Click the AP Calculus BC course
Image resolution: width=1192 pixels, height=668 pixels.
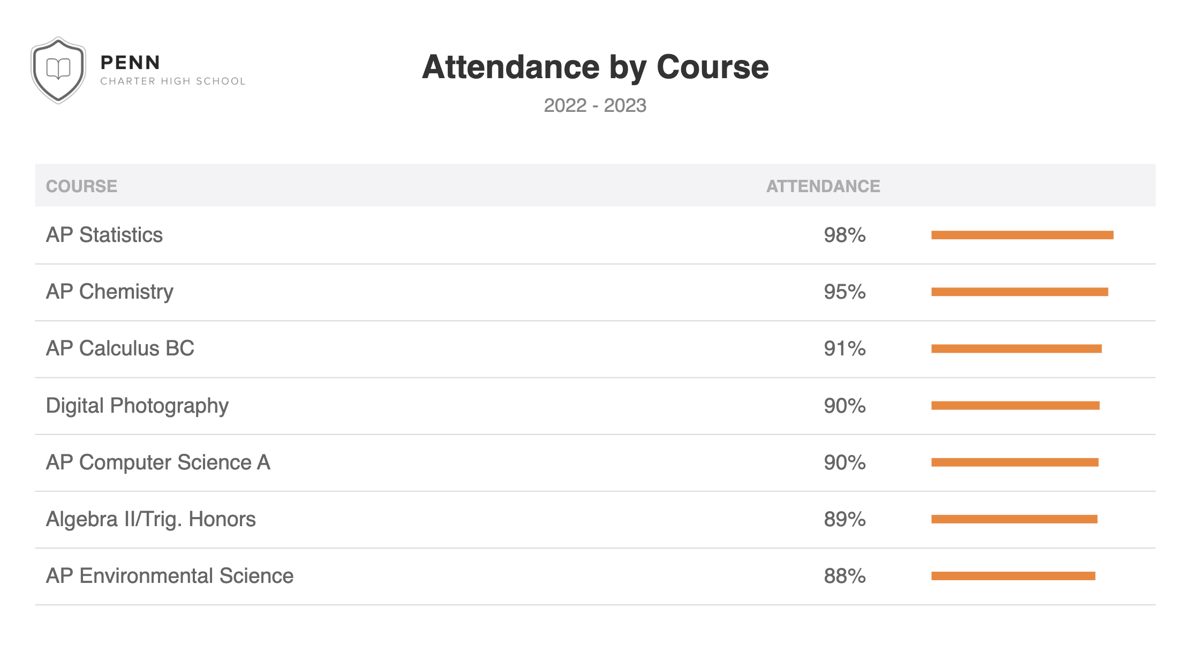click(x=120, y=348)
